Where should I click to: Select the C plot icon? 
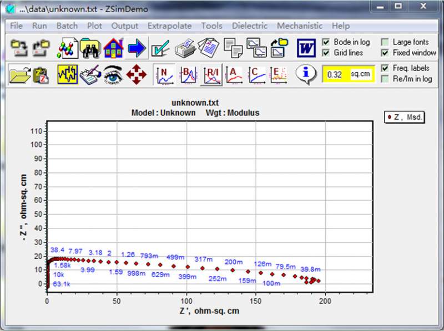[x=256, y=75]
